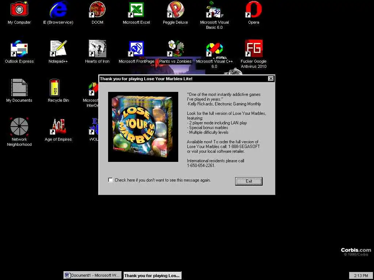The height and width of the screenshot is (280, 374).
Task: Click the 'Special bonus marbles' line
Action: (x=207, y=128)
